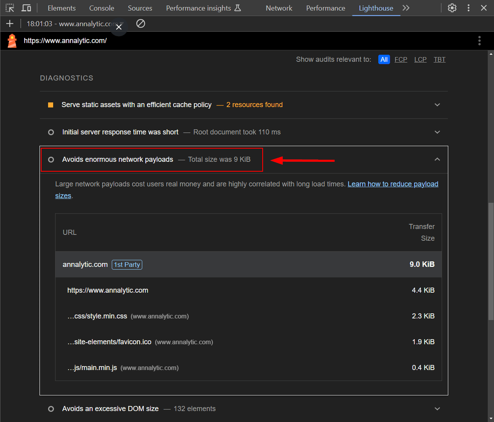The width and height of the screenshot is (494, 422).
Task: Filter audits relevant to LCP
Action: (x=420, y=59)
